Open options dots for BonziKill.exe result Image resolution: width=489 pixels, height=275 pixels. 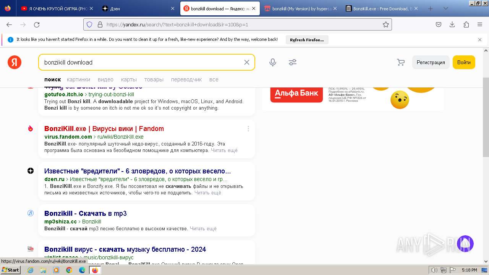248,129
